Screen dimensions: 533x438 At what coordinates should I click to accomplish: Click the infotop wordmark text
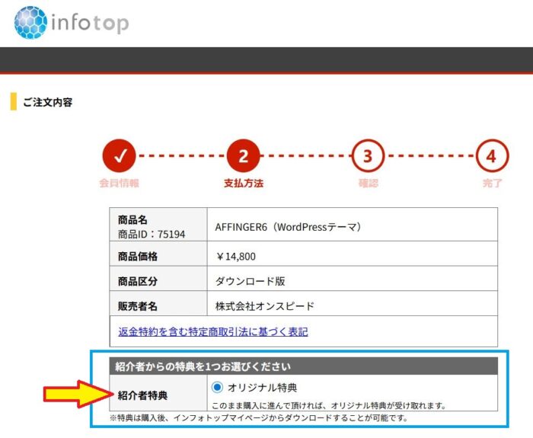[x=89, y=23]
